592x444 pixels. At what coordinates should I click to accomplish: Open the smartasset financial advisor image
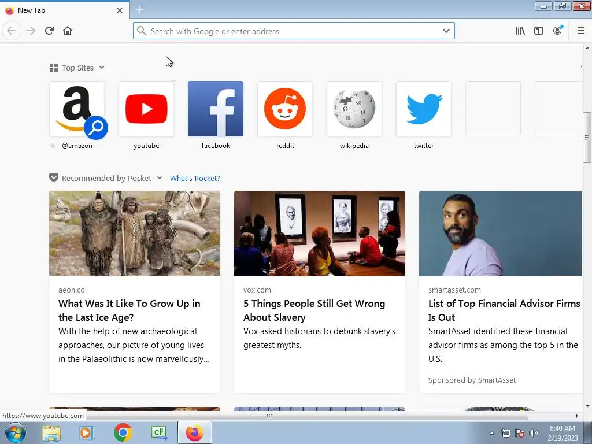tap(500, 234)
